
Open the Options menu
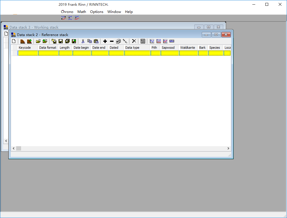[96, 12]
